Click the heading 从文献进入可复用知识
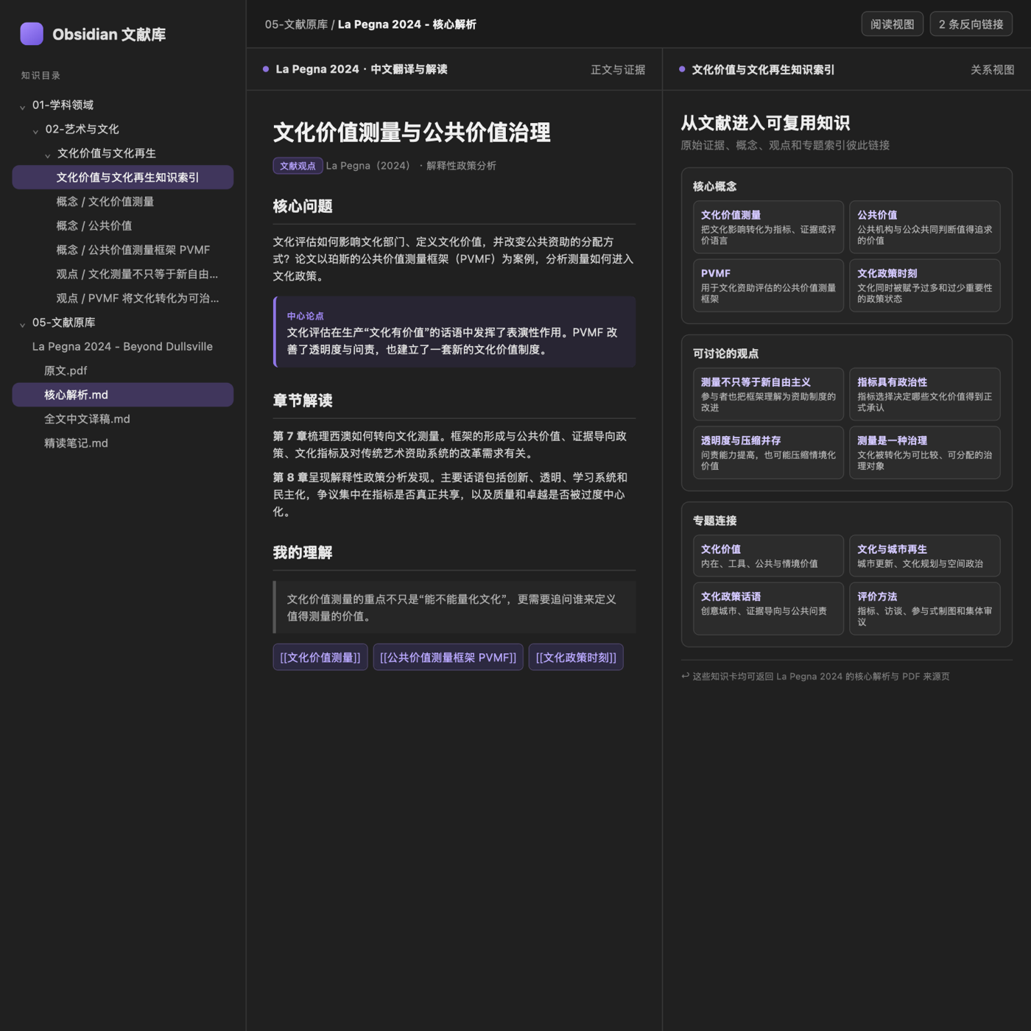 click(765, 123)
